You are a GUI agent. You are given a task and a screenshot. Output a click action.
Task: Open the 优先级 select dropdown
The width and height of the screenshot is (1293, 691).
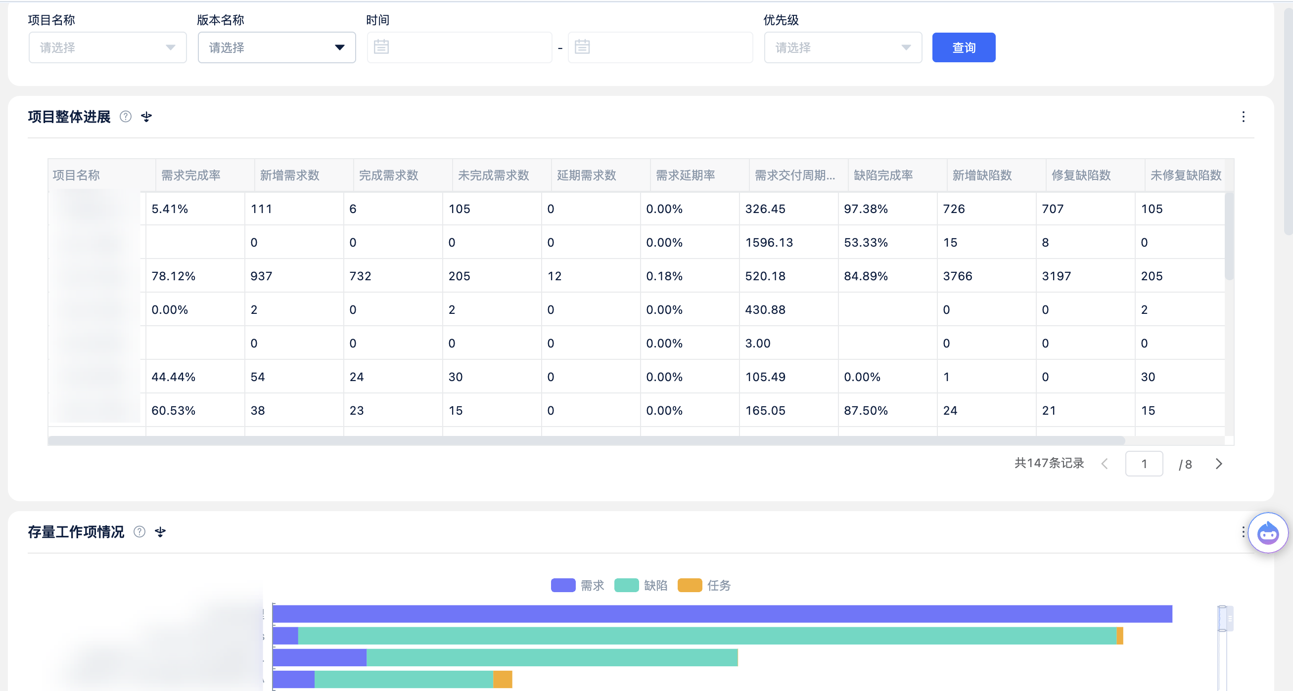842,47
